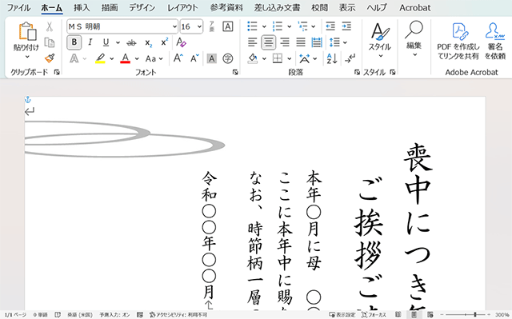
Task: Open Display Settings (表示設定) in status bar
Action: 342,315
